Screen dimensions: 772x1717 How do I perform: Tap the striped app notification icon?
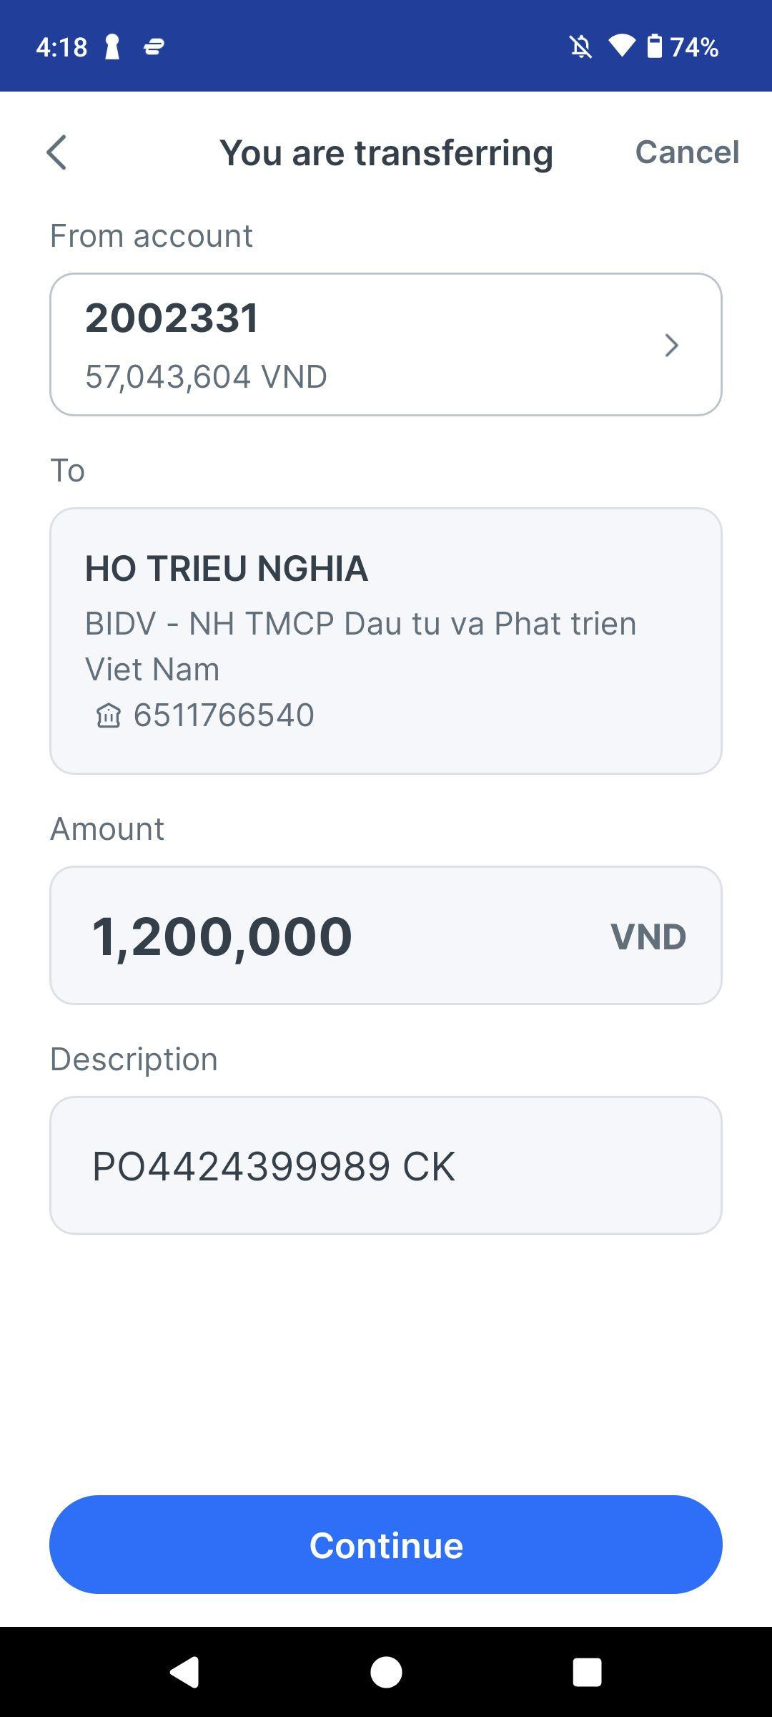tap(154, 47)
